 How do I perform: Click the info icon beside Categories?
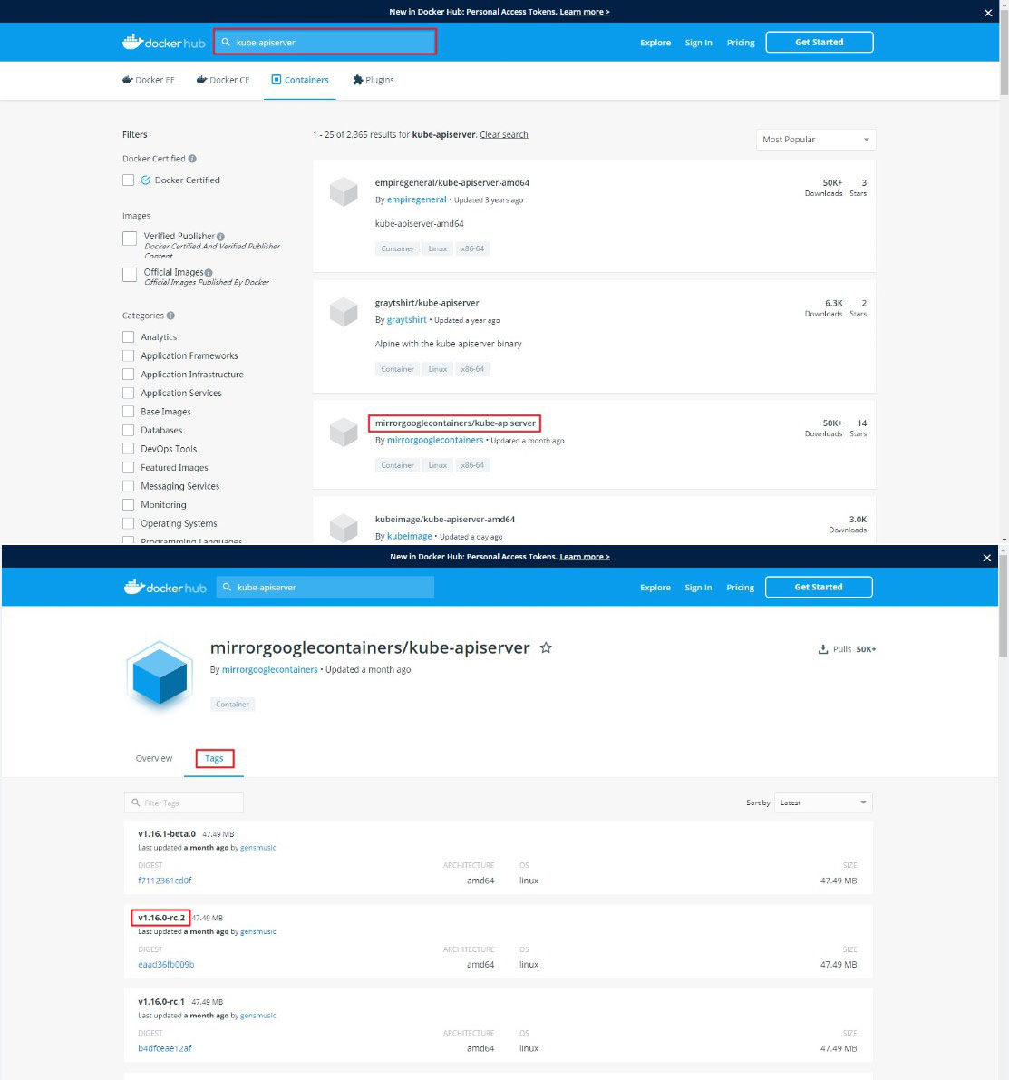[170, 316]
